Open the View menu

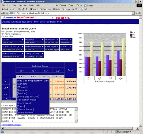tap(14, 5)
